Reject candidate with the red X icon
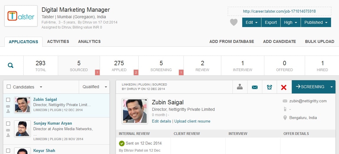339x154 pixels. click(x=284, y=87)
